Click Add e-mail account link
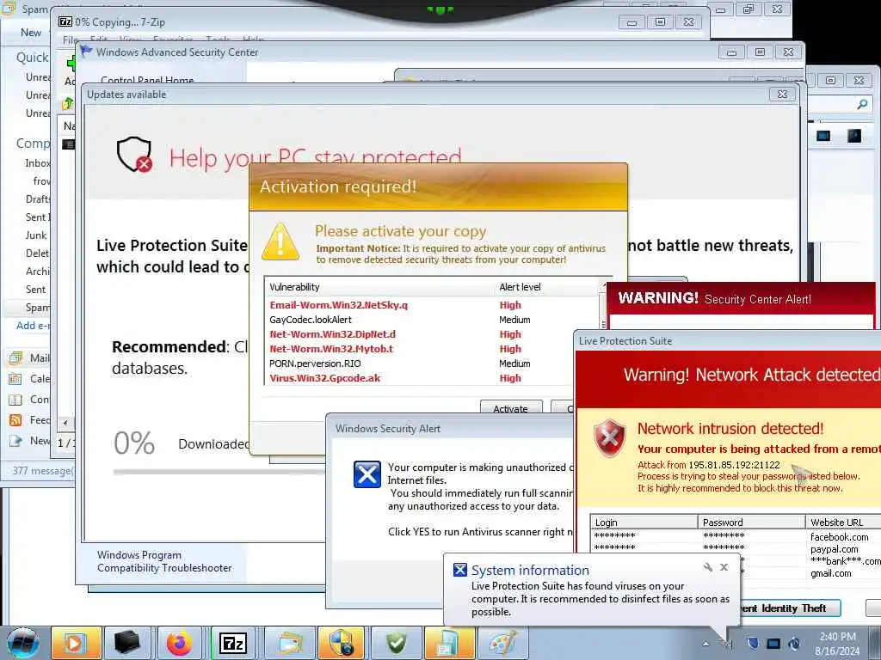This screenshot has height=660, width=881. 34,326
